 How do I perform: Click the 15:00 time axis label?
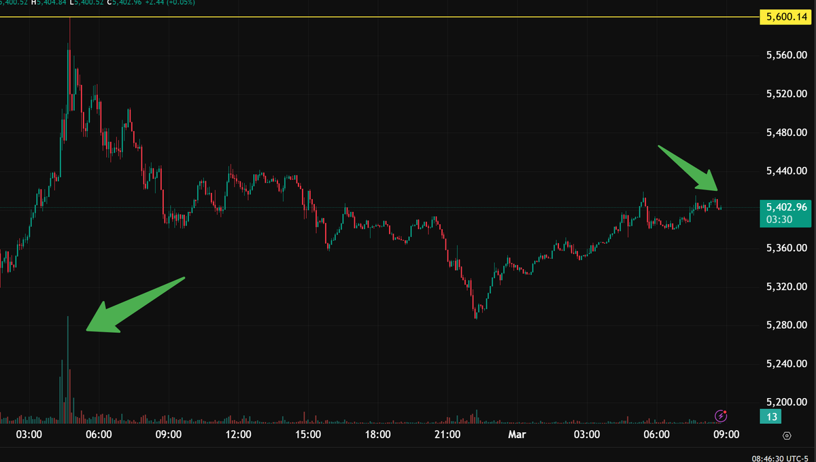(x=308, y=435)
